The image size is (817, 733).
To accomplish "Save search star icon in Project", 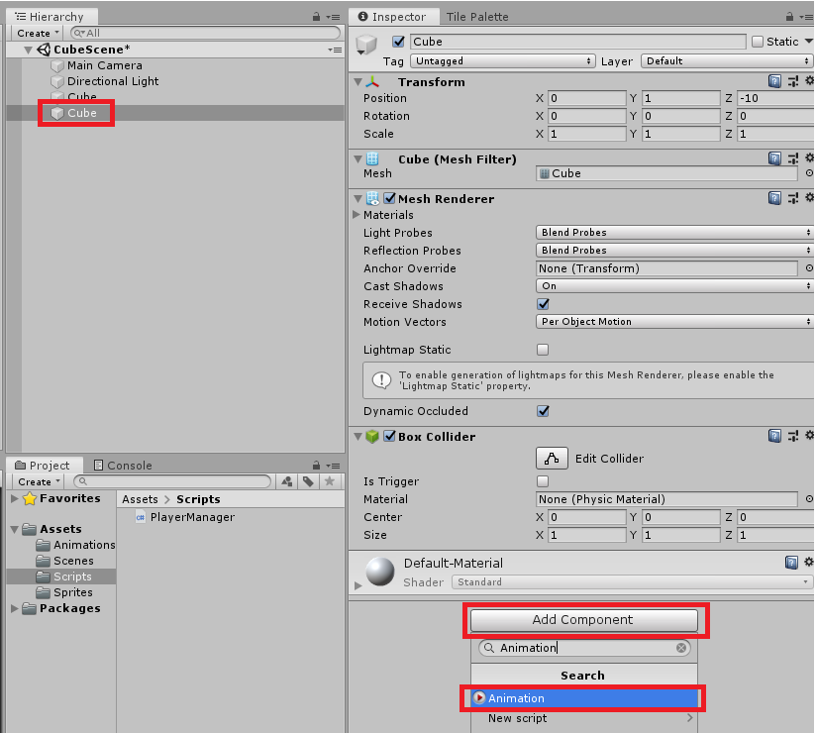I will tap(330, 481).
